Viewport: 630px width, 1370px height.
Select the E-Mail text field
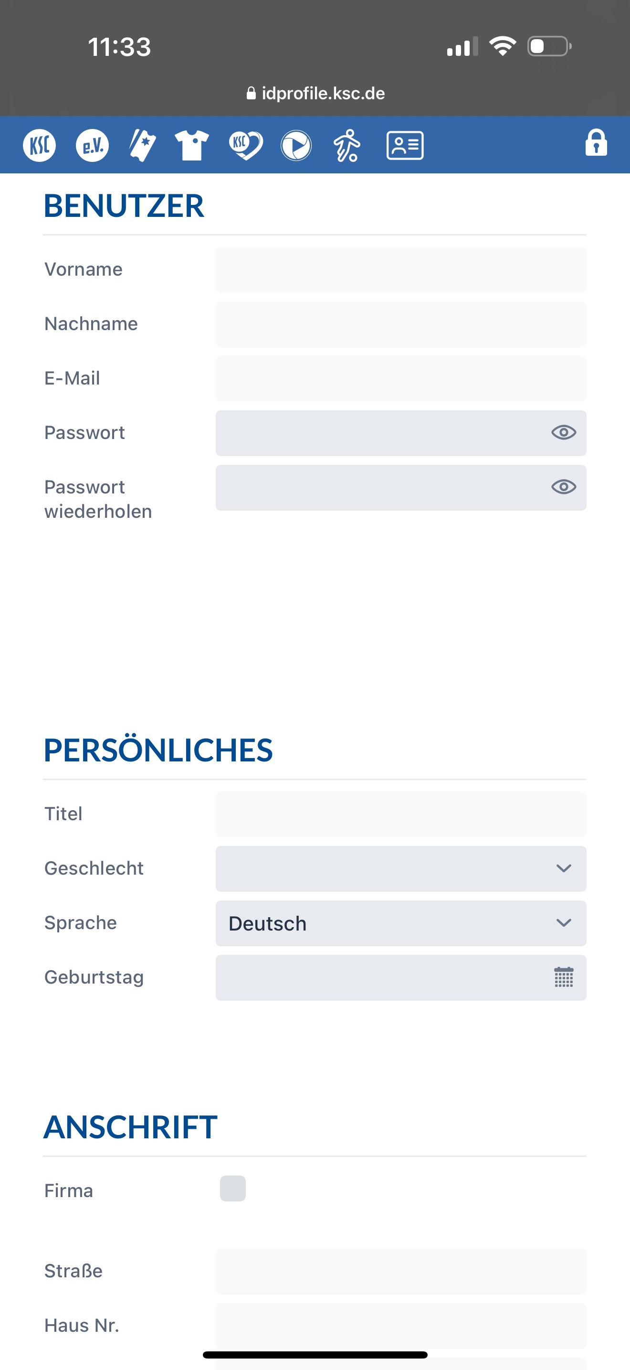pyautogui.click(x=401, y=379)
